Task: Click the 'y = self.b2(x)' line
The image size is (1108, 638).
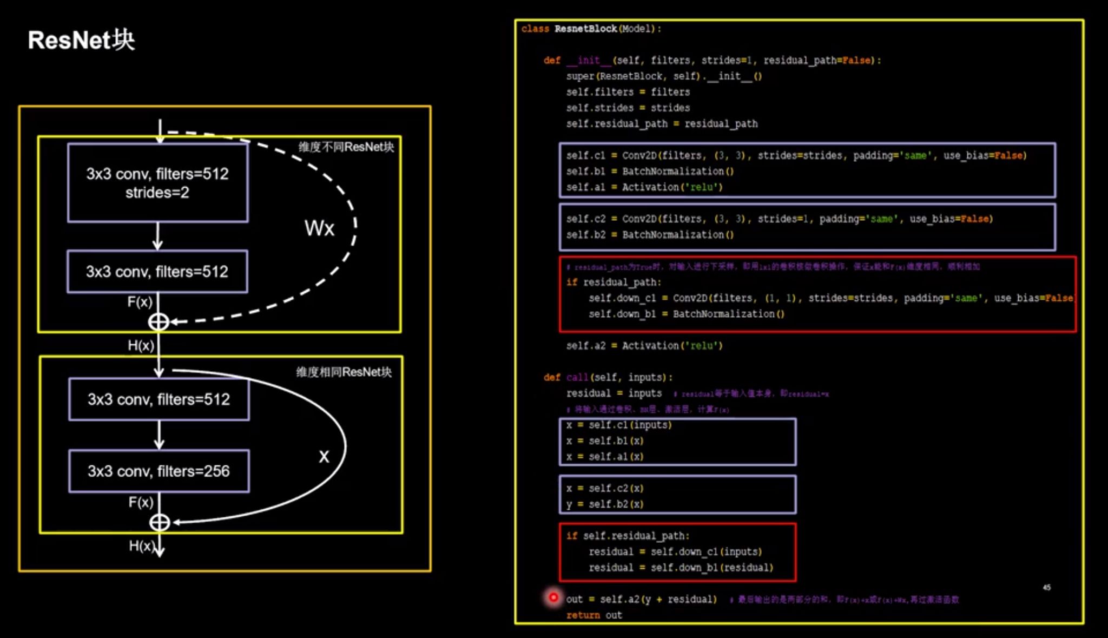Action: click(x=605, y=504)
